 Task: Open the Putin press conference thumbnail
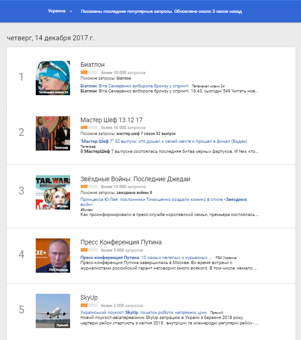53,255
